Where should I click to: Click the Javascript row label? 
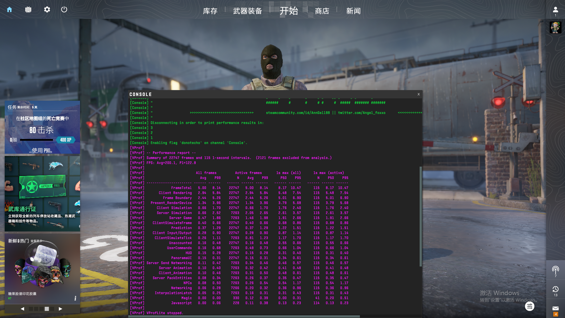(182, 303)
